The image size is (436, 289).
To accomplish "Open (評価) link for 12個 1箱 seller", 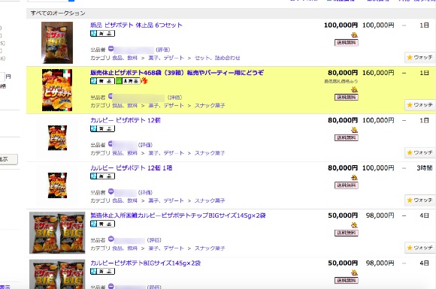I will point(145,192).
